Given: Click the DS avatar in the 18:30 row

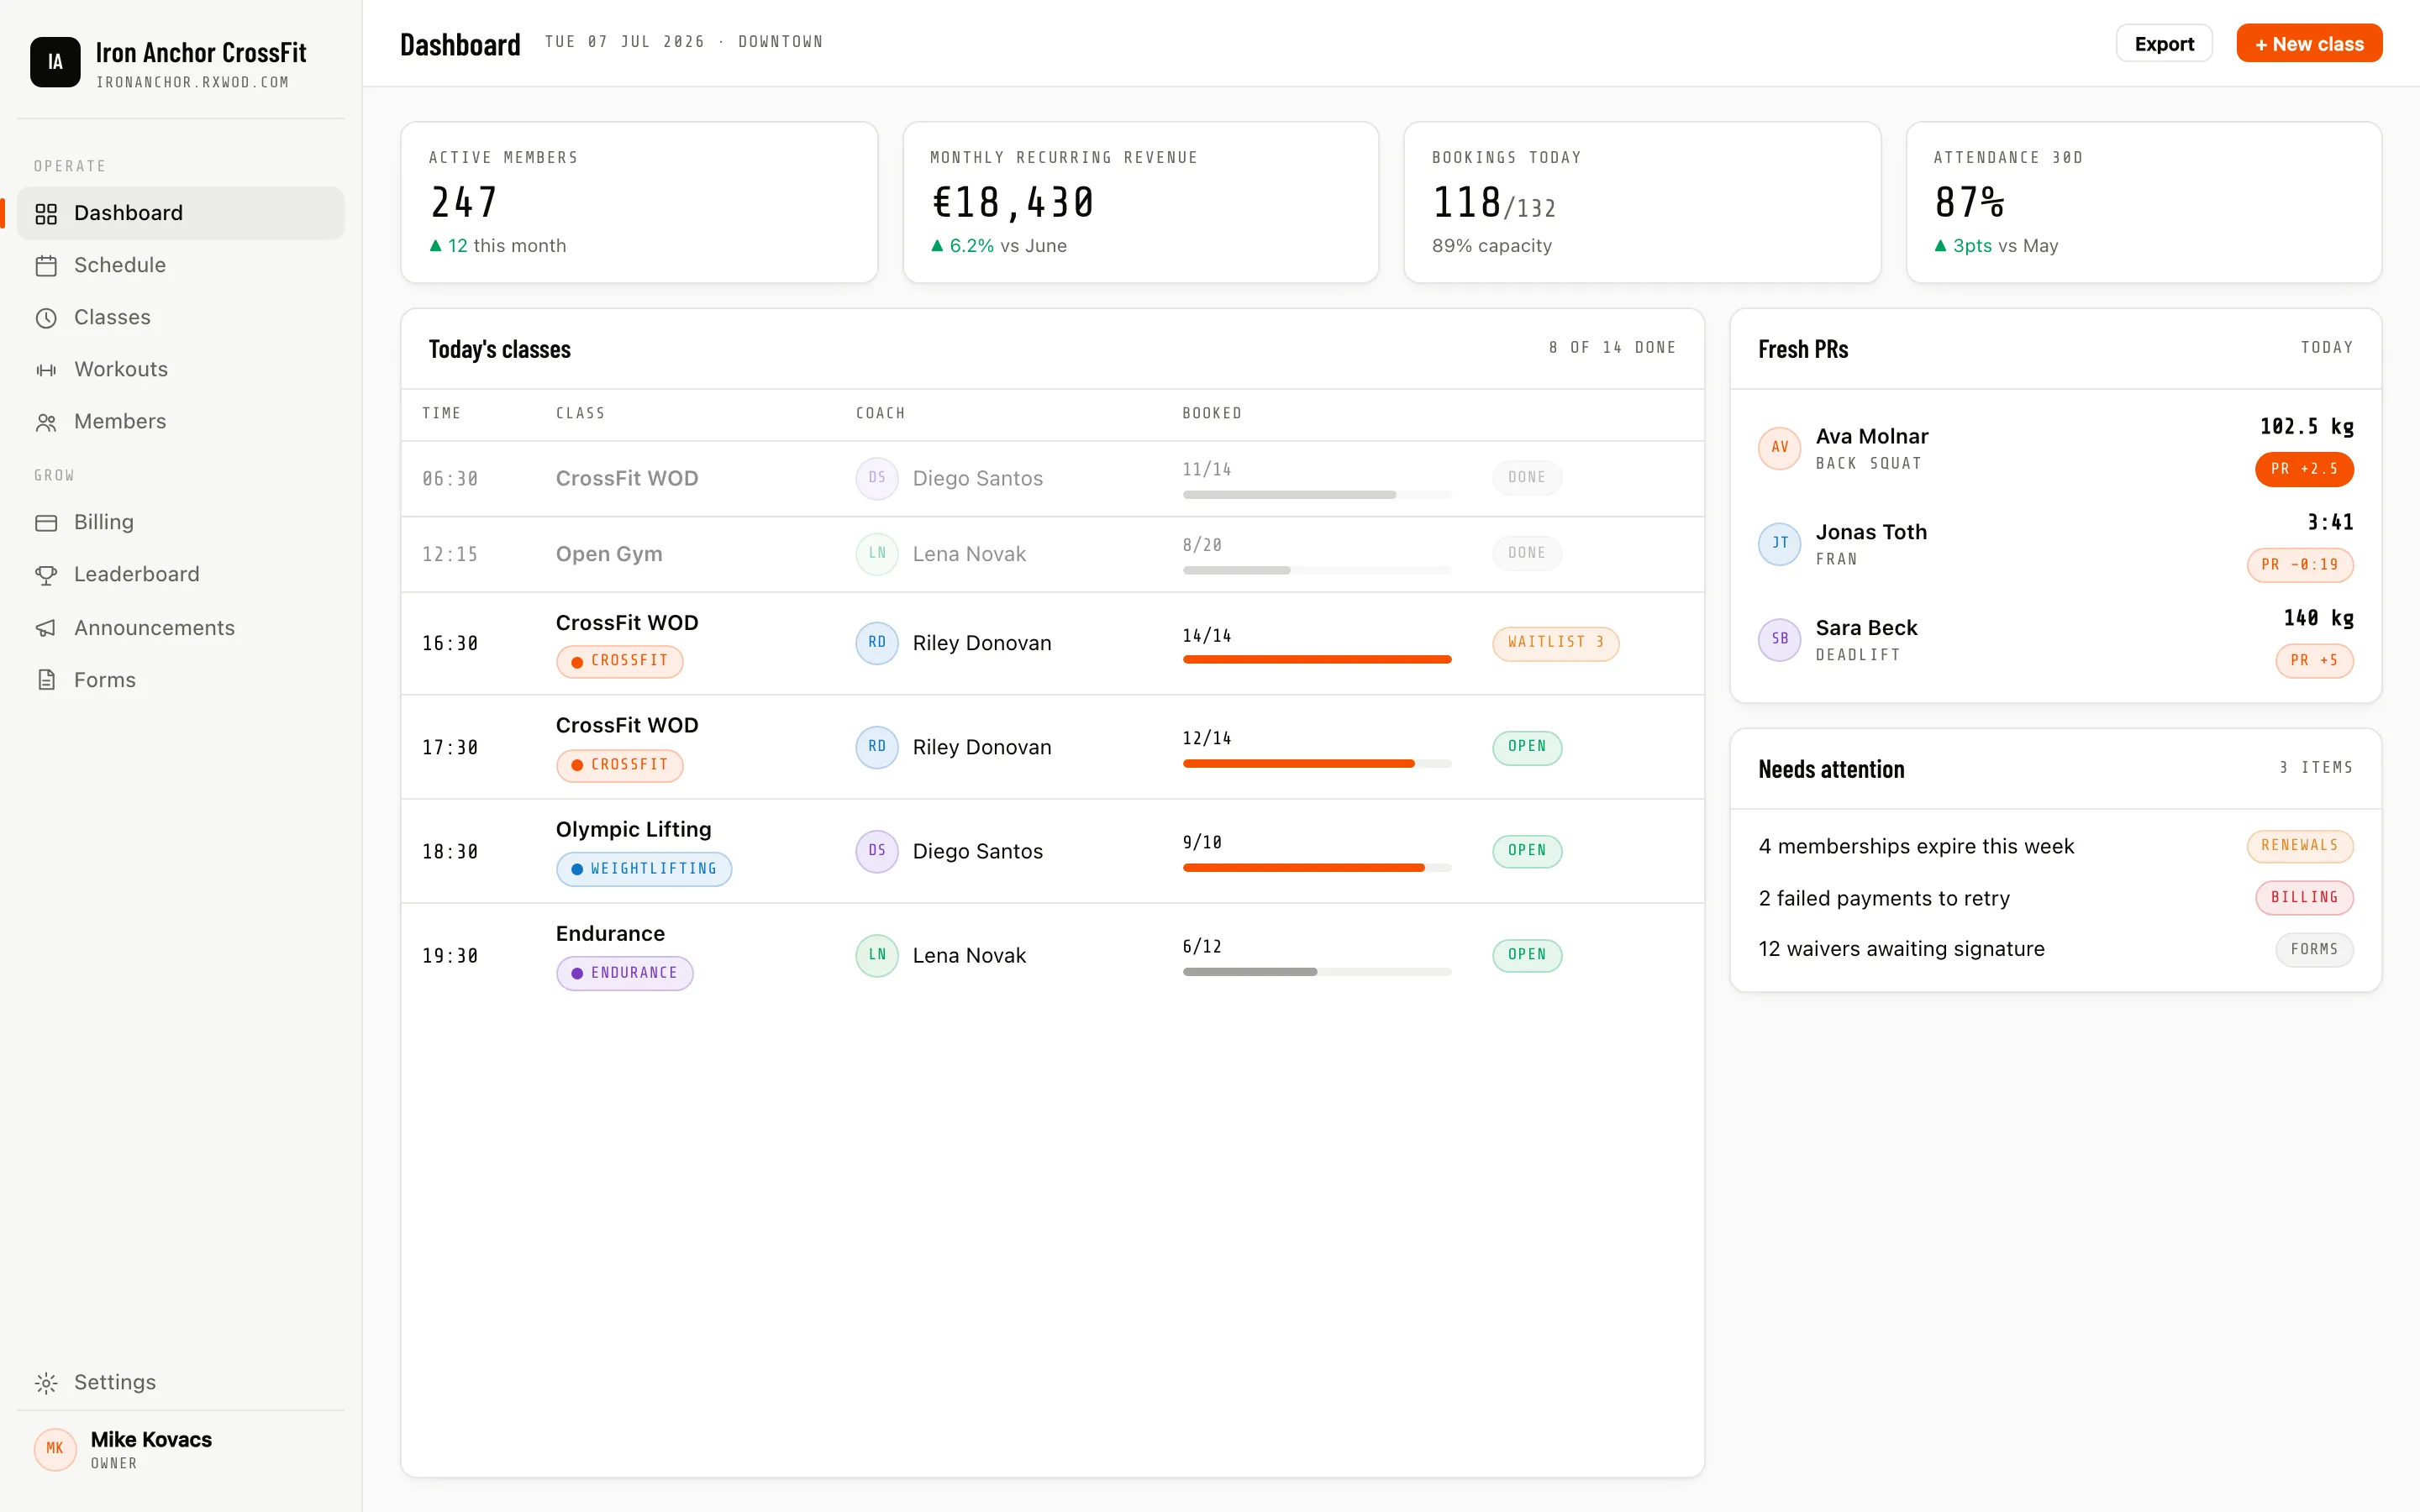Looking at the screenshot, I should 876,850.
